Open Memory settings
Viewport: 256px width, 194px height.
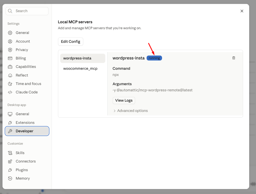click(x=27, y=178)
